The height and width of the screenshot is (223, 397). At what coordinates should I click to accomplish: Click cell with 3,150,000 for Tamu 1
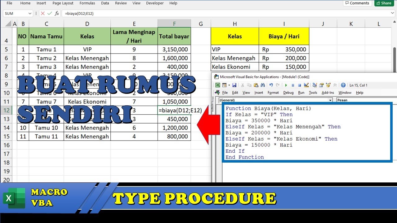[x=174, y=49]
